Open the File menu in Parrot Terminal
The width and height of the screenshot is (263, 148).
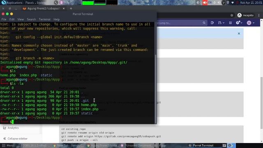[x=4, y=19]
